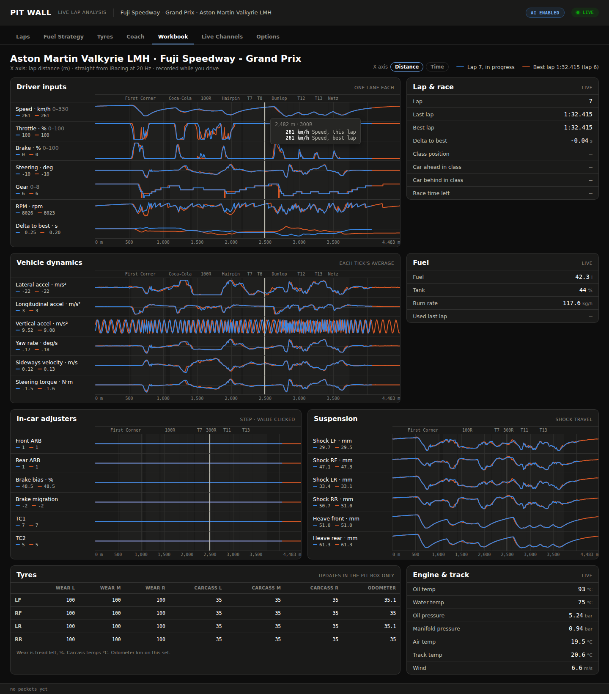Screen dimensions: 609x694
Task: Click the Best lap 1:32.415 value
Action: (578, 127)
